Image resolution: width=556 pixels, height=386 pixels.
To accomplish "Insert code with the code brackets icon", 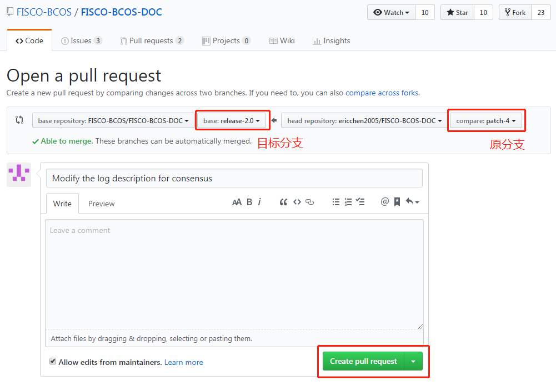I will click(297, 202).
